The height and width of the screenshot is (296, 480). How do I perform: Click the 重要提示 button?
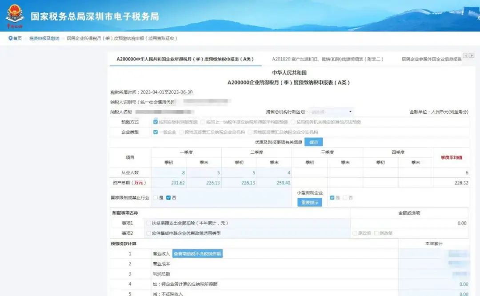click(x=309, y=202)
